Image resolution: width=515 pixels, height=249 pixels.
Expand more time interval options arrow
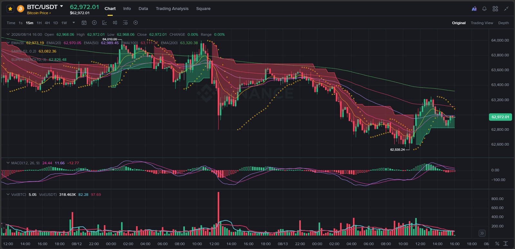[x=74, y=23]
